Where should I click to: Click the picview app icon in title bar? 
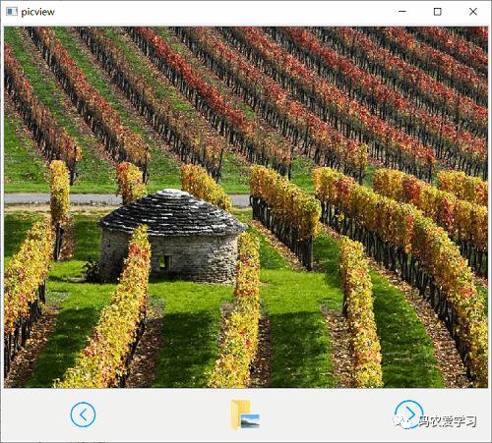[12, 12]
